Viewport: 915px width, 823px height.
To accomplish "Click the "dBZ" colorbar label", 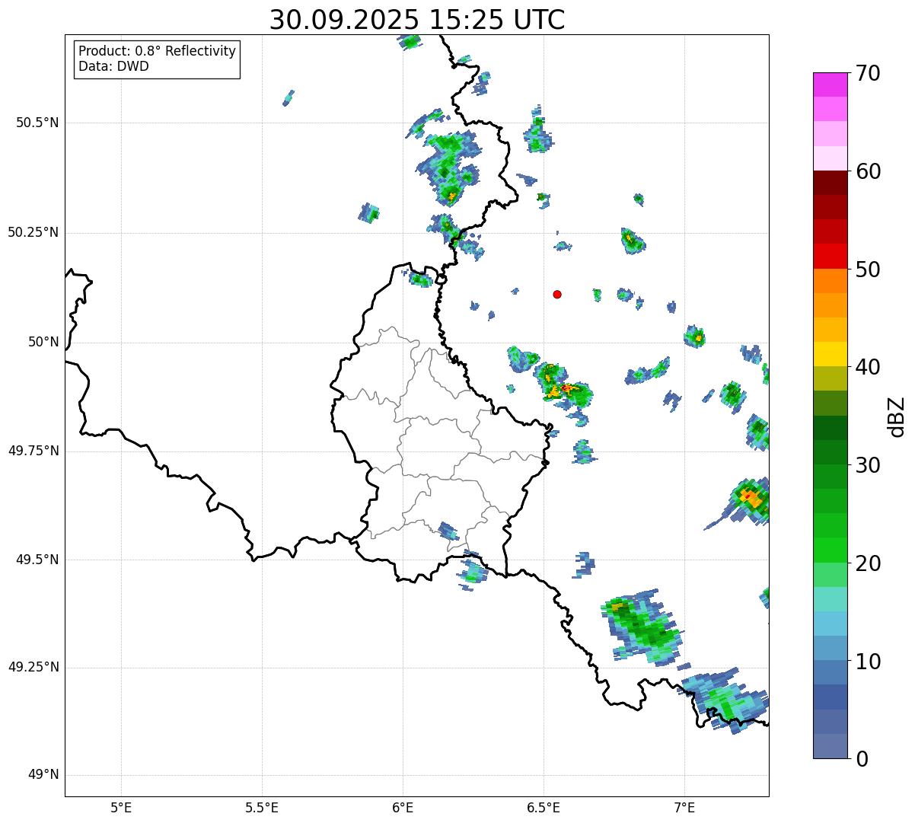I will pyautogui.click(x=897, y=416).
